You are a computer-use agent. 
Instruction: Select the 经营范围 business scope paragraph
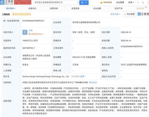click(85, 101)
